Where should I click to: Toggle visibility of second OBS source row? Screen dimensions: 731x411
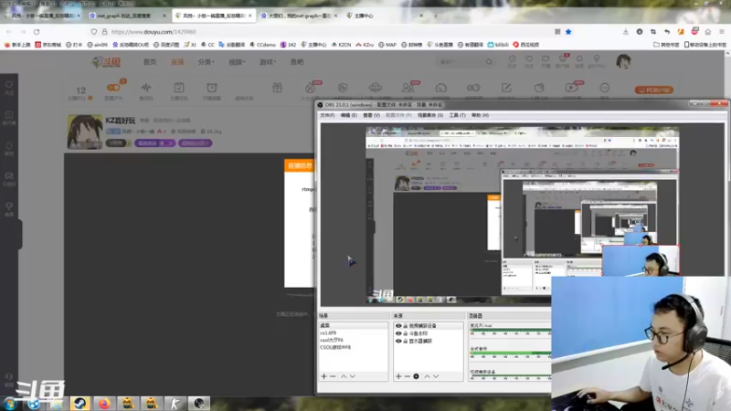398,333
